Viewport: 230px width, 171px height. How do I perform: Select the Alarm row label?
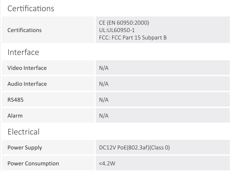15,116
